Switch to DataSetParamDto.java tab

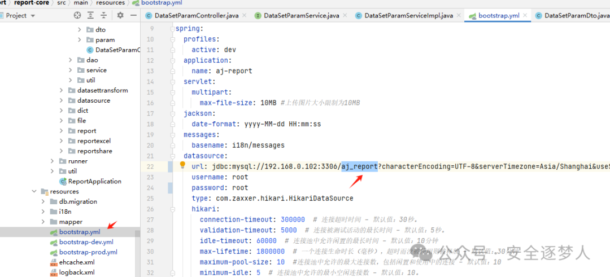point(573,16)
